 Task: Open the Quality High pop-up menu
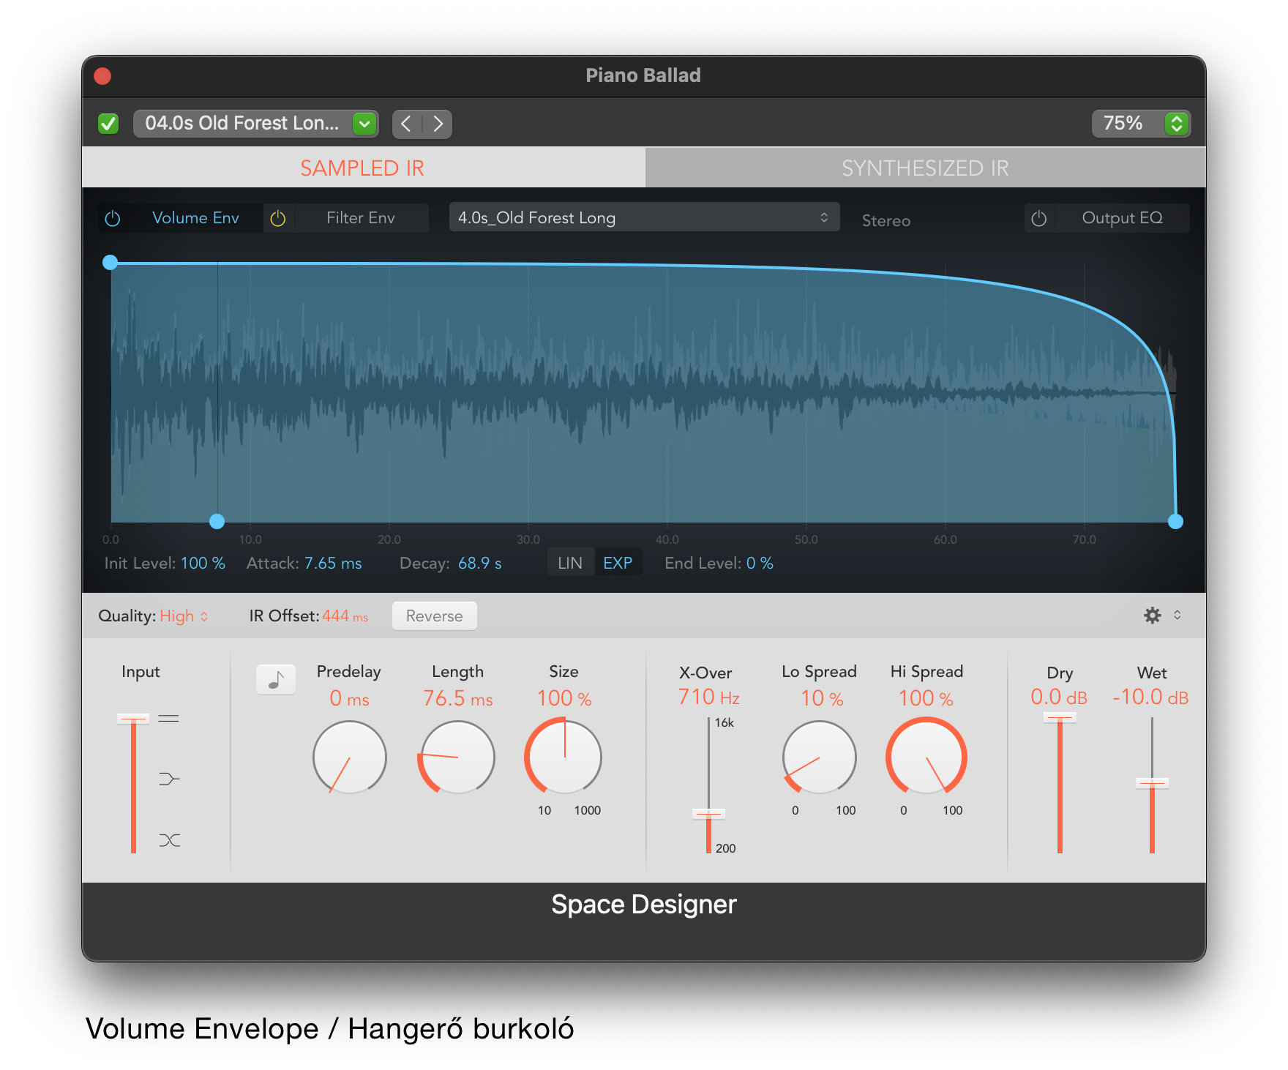click(x=184, y=616)
